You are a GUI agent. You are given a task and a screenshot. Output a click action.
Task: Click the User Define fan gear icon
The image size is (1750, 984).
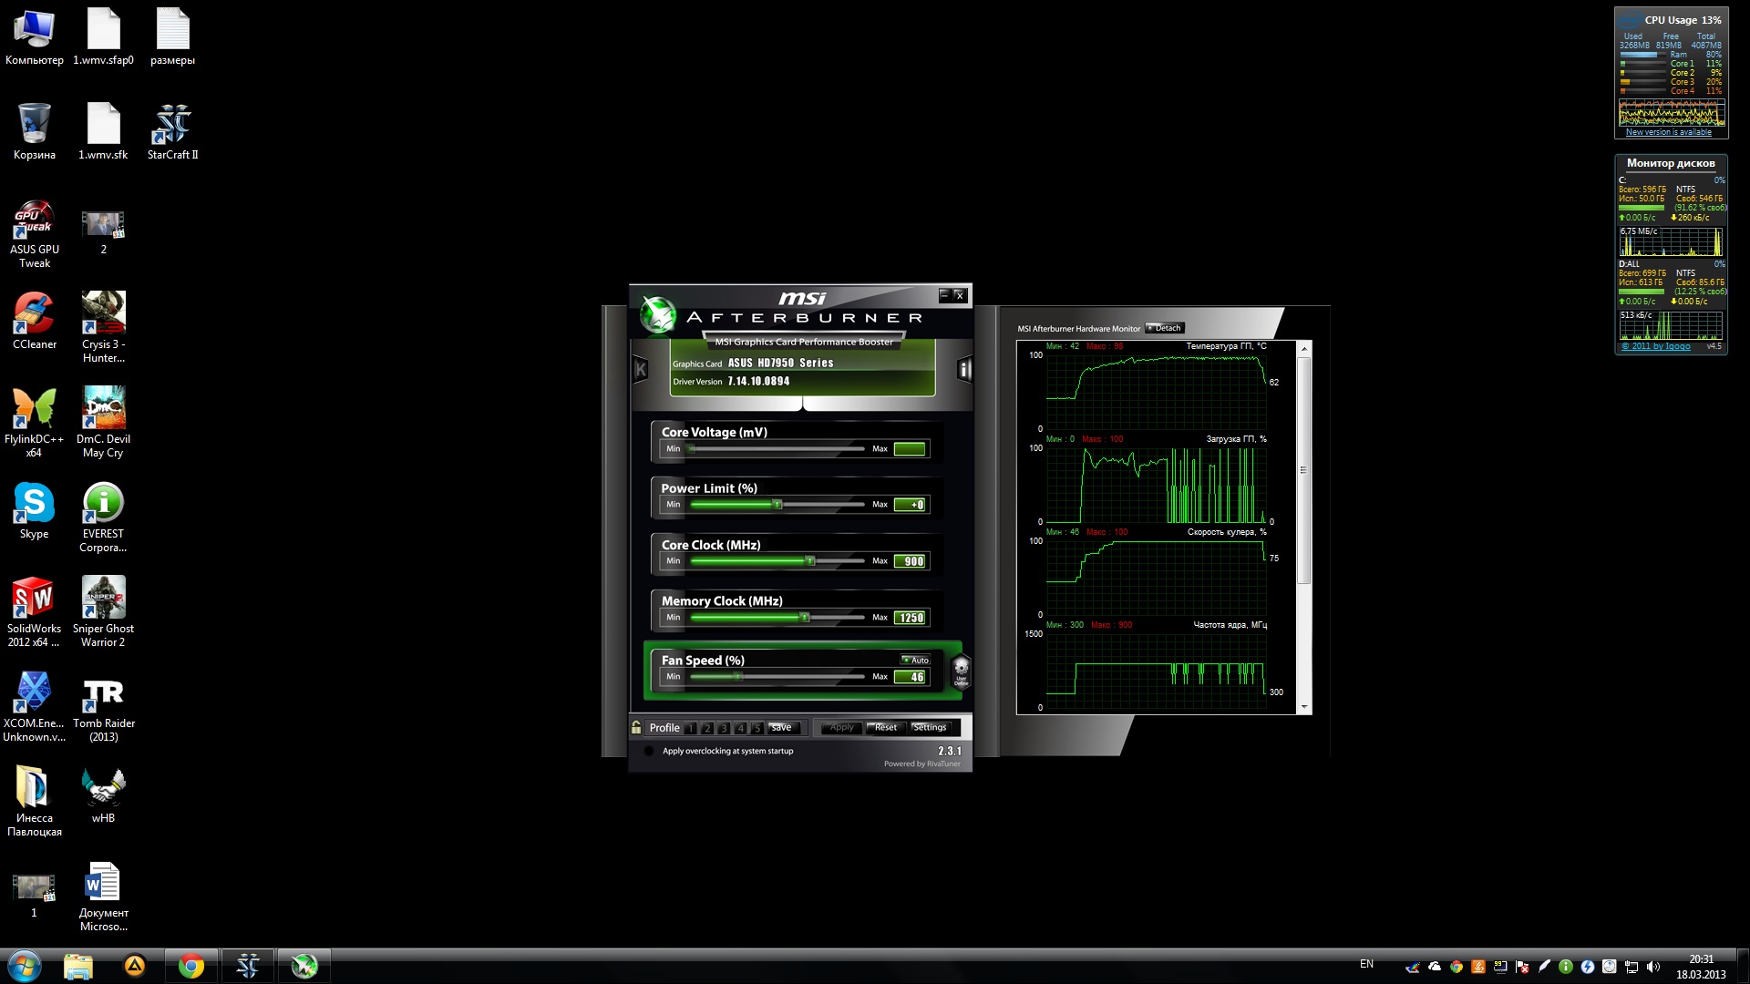[961, 672]
